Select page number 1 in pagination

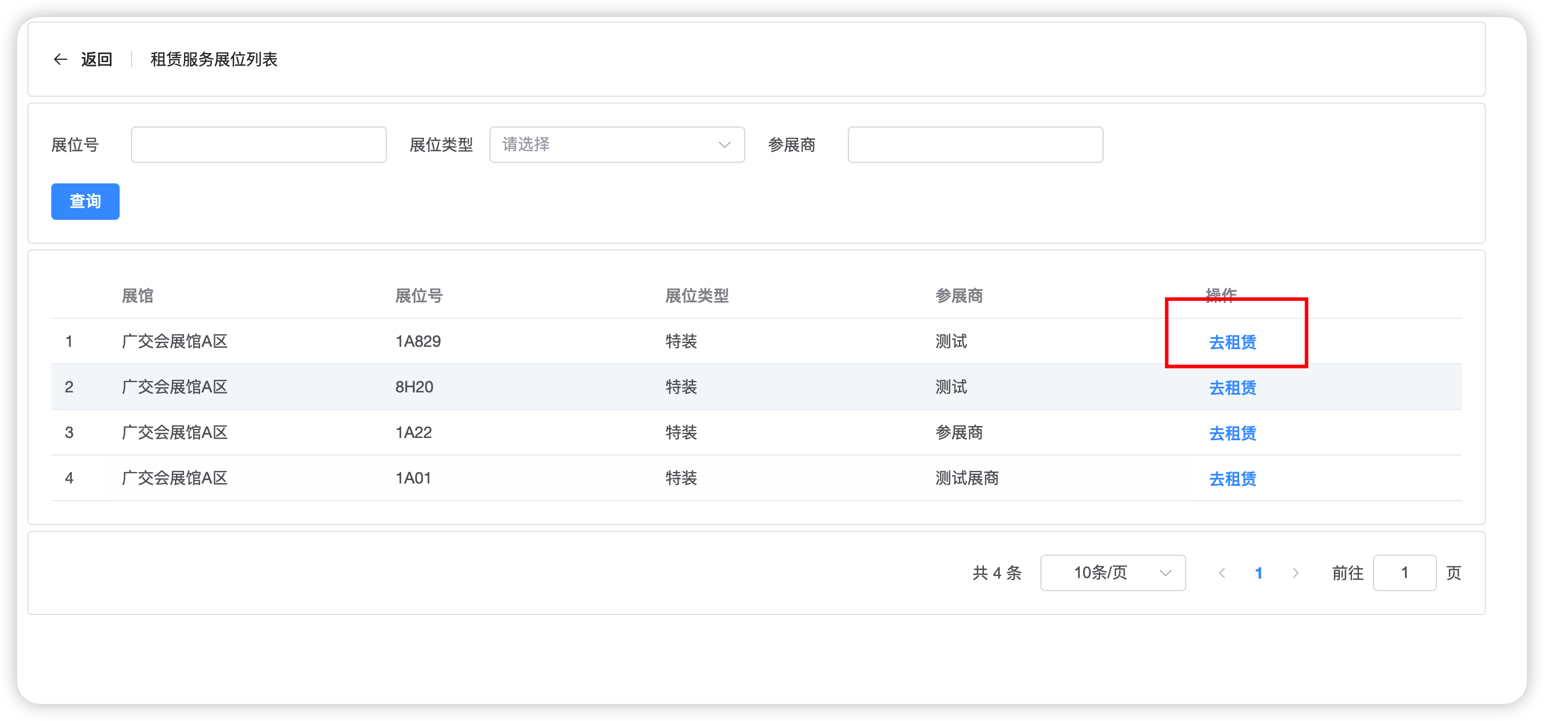click(1259, 573)
